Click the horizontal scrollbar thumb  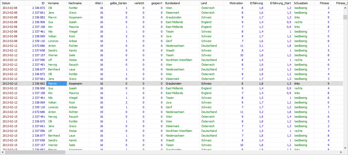point(35,152)
